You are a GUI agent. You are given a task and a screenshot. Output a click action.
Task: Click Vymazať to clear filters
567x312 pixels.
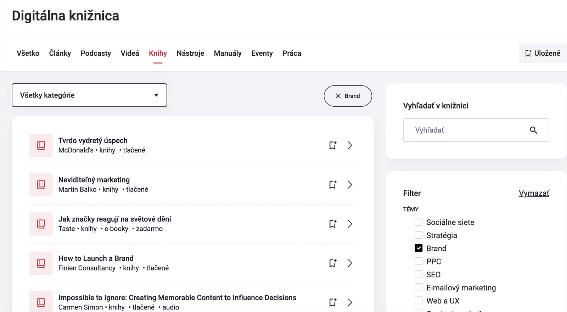(534, 193)
